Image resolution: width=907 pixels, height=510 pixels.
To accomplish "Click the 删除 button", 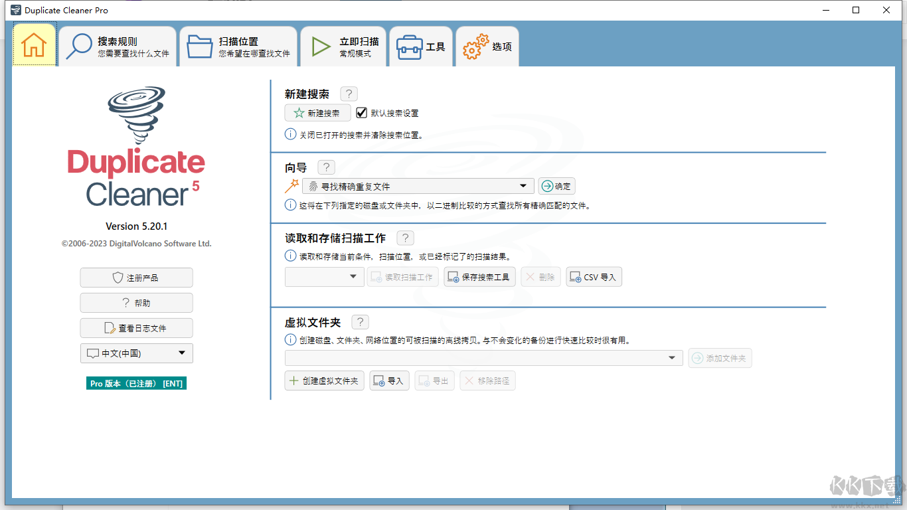I will (540, 277).
